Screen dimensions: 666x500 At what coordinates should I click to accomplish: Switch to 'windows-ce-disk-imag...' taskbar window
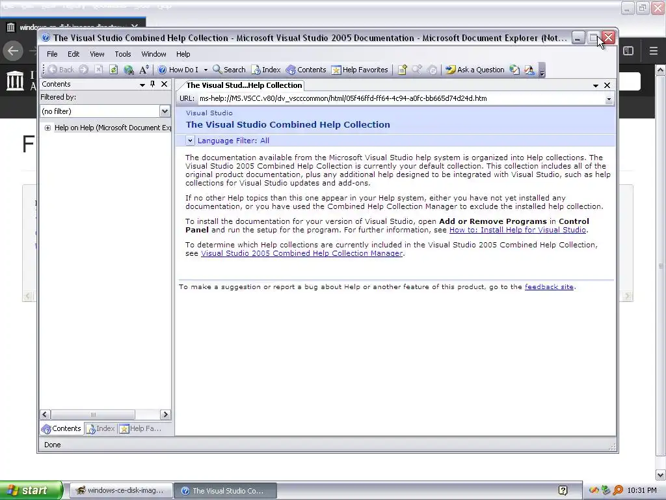[121, 491]
